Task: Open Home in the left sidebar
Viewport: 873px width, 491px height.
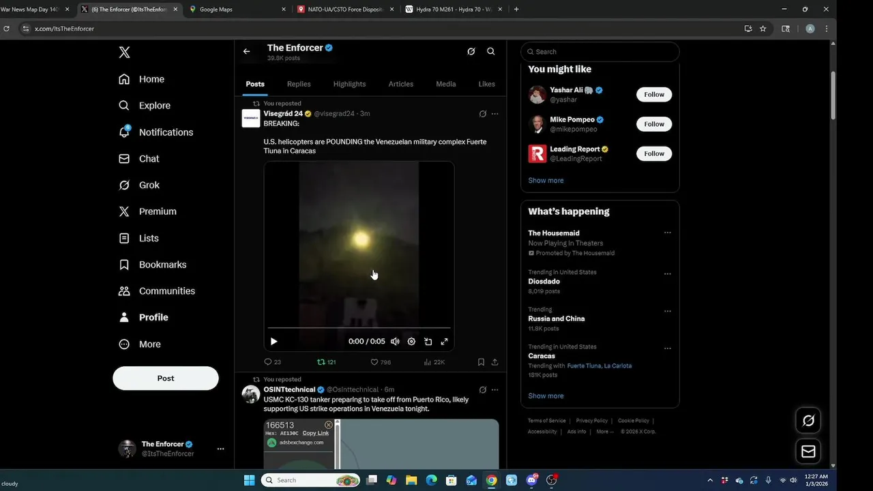Action: [141, 79]
